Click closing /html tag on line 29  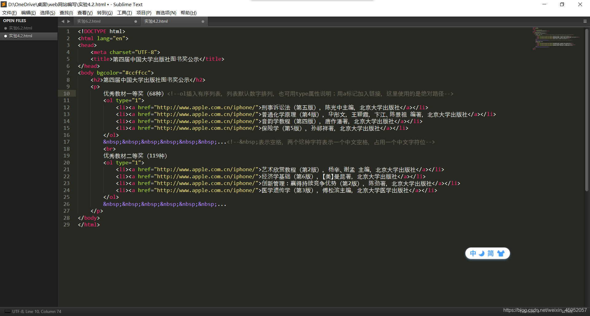(x=89, y=225)
